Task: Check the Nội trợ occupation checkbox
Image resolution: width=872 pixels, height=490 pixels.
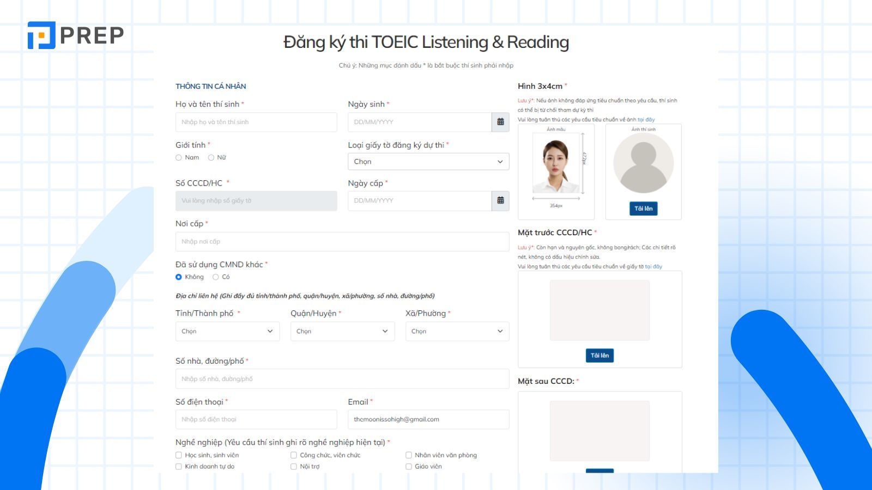Action: [294, 467]
